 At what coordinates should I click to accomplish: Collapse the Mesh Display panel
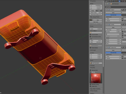coord(90,91)
